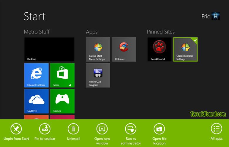This screenshot has height=147, width=229.
Task: Launch Classic Start Menu Settings tile
Action: click(x=98, y=49)
